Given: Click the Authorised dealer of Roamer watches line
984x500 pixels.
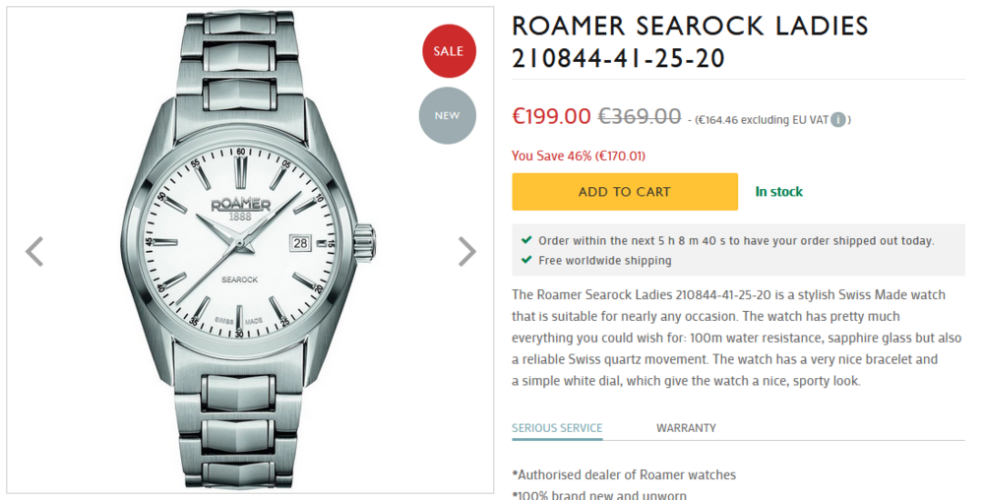Looking at the screenshot, I should pos(624,475).
